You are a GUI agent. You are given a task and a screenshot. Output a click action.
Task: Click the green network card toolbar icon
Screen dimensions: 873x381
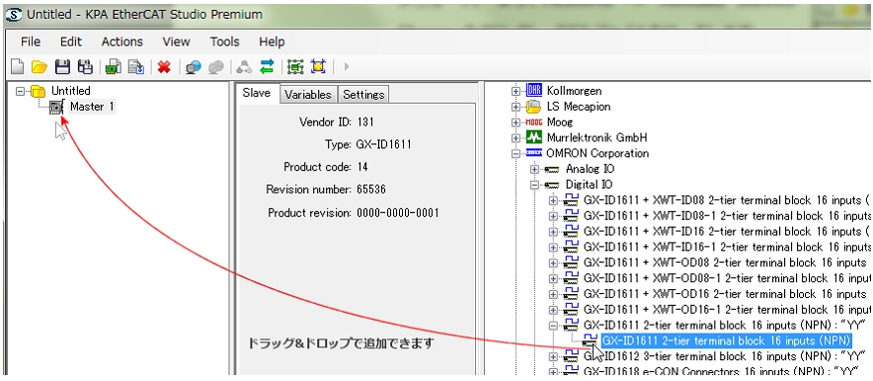(x=113, y=67)
